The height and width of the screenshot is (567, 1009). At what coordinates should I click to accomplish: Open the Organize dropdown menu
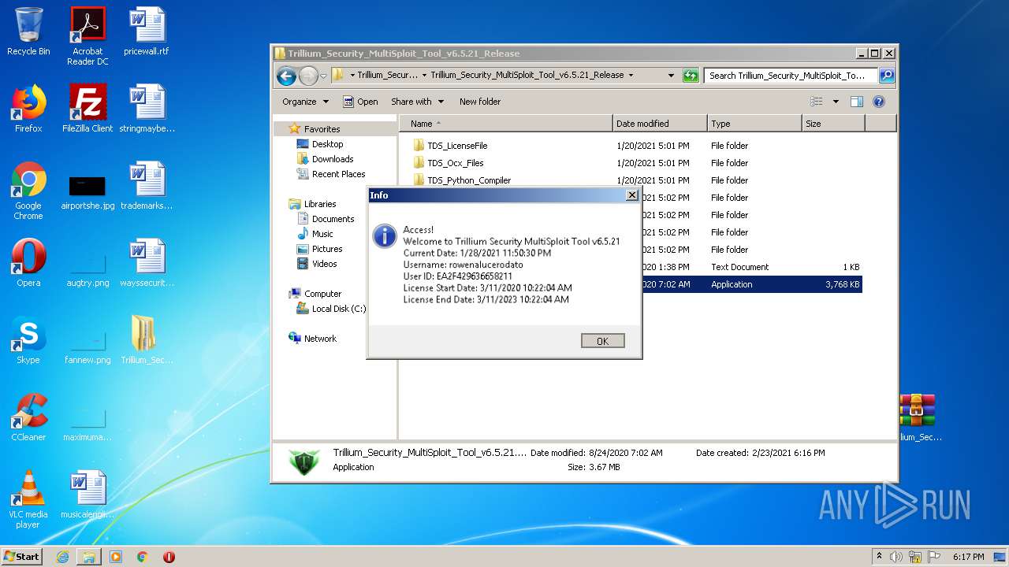(x=305, y=102)
